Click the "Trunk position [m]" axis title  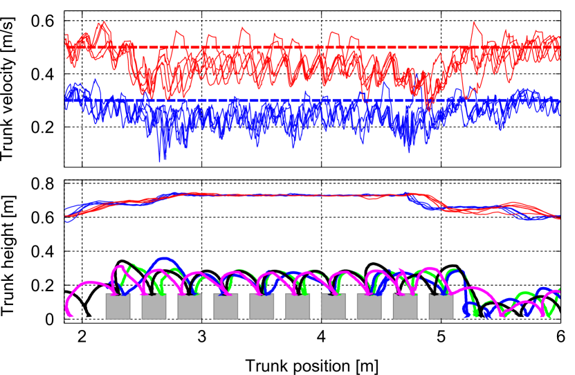coord(311,366)
